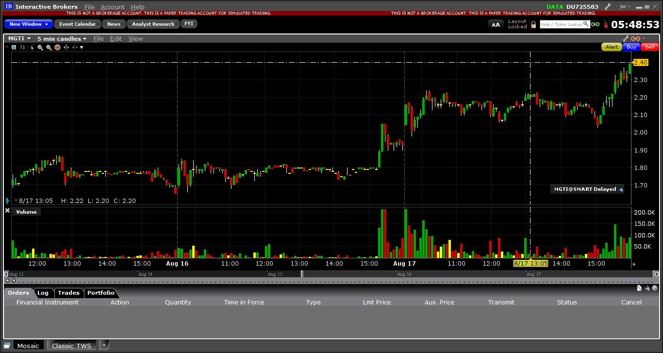Click the MGTI@SMART Delayed label

(587, 189)
